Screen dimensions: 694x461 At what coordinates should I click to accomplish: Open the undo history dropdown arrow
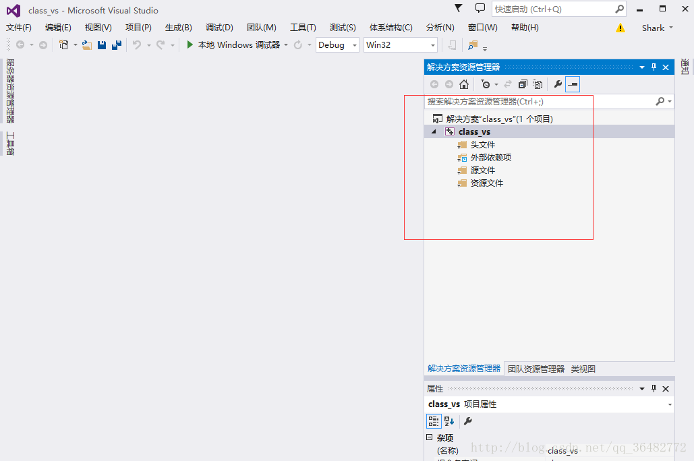click(148, 45)
